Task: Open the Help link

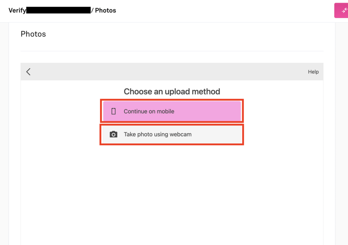Action: (x=313, y=72)
